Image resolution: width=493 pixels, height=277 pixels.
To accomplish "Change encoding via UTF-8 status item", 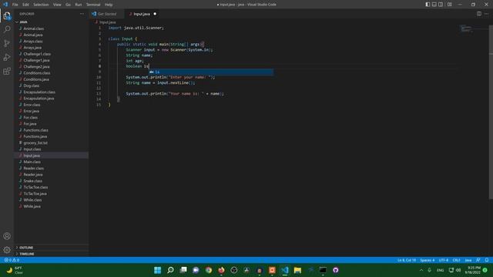I will pyautogui.click(x=444, y=260).
